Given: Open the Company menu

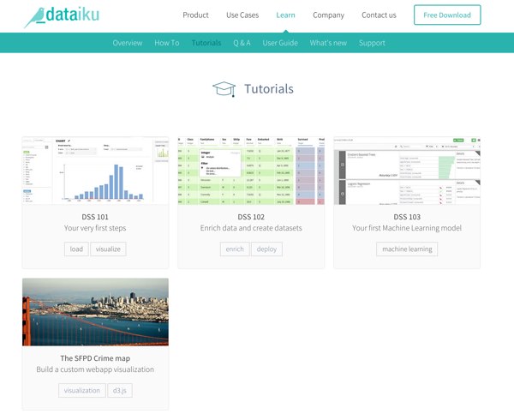Looking at the screenshot, I should (328, 15).
